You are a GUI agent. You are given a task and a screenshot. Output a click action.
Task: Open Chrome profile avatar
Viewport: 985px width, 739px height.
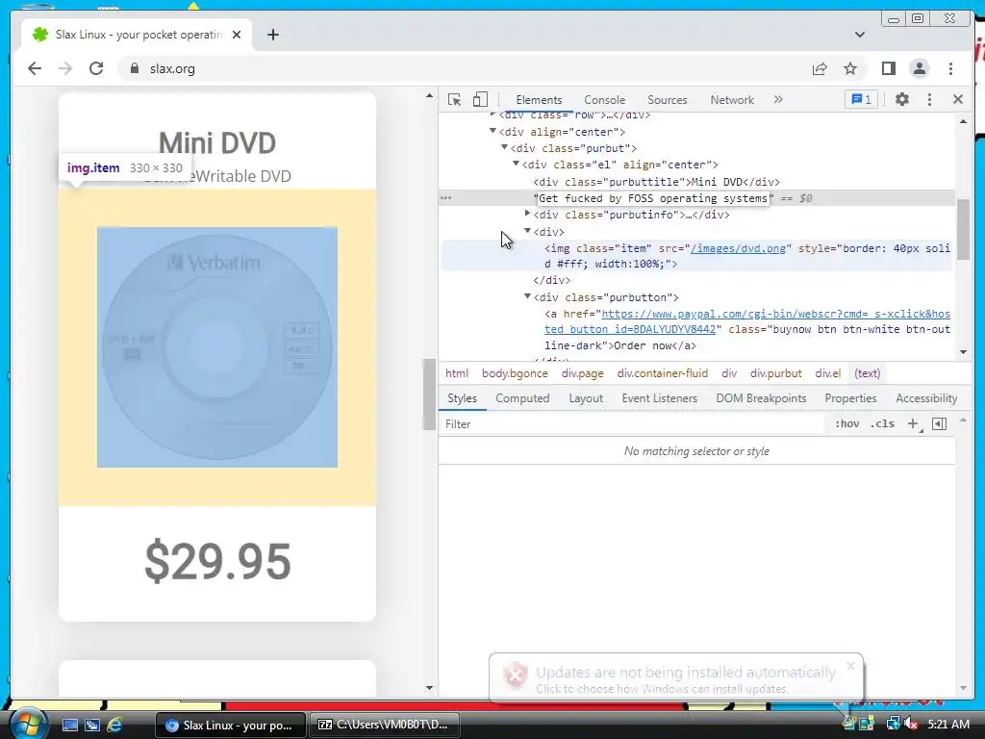click(x=919, y=68)
